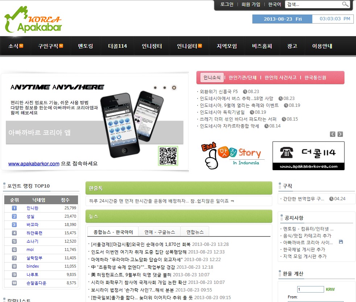Open the 한국어 language selector

click(x=274, y=4)
